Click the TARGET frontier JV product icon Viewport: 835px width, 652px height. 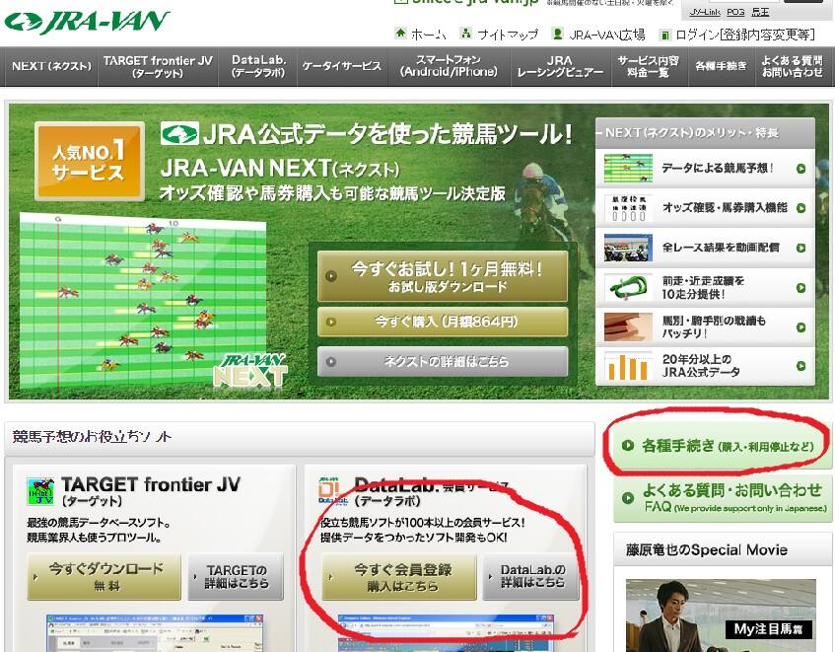tap(40, 491)
